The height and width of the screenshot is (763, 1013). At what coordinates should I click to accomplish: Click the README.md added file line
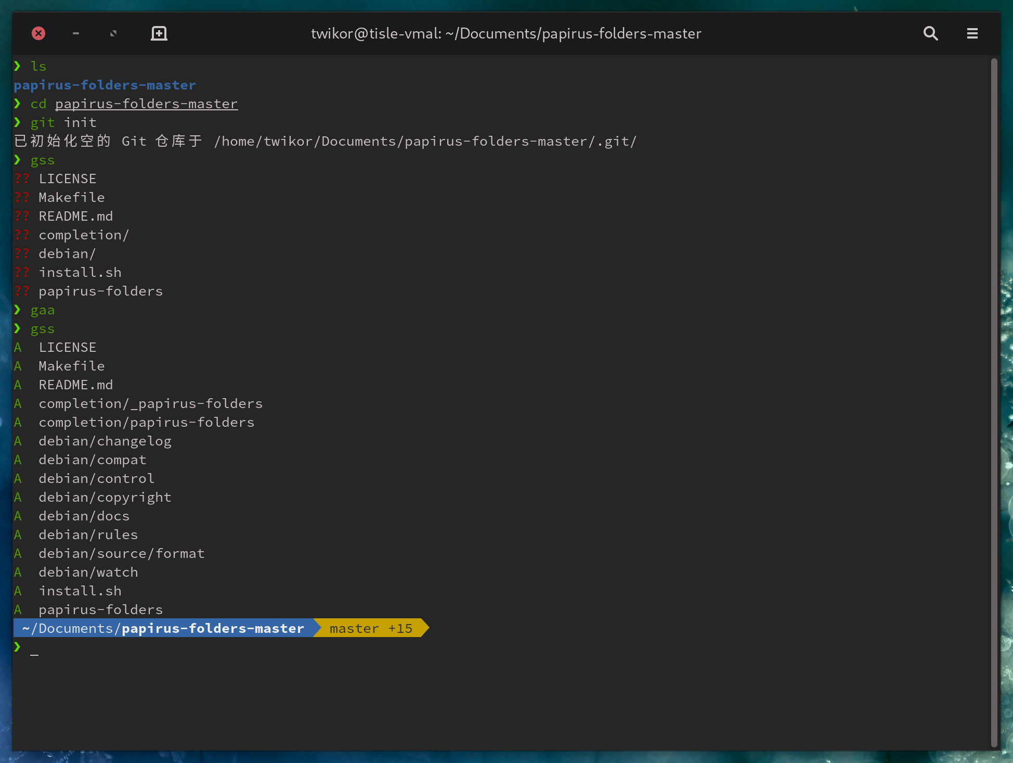click(75, 385)
